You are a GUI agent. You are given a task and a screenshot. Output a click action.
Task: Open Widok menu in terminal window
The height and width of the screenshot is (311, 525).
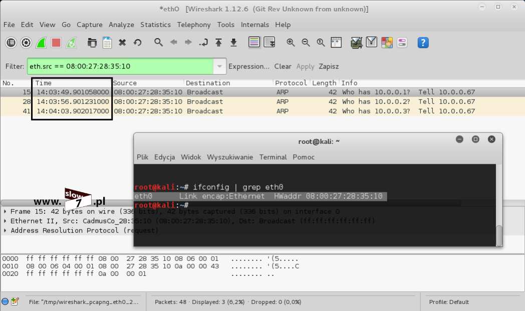pyautogui.click(x=191, y=157)
